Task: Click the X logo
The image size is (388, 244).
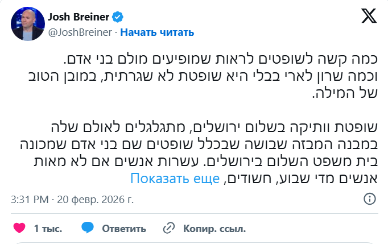Action: click(x=369, y=17)
